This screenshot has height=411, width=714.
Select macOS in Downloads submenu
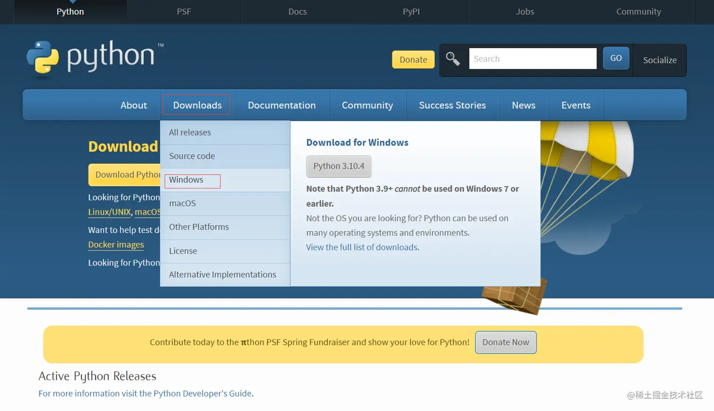(225, 203)
